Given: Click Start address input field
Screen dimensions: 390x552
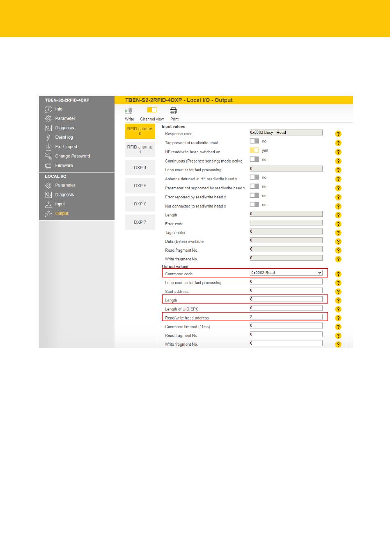Looking at the screenshot, I should point(286,290).
